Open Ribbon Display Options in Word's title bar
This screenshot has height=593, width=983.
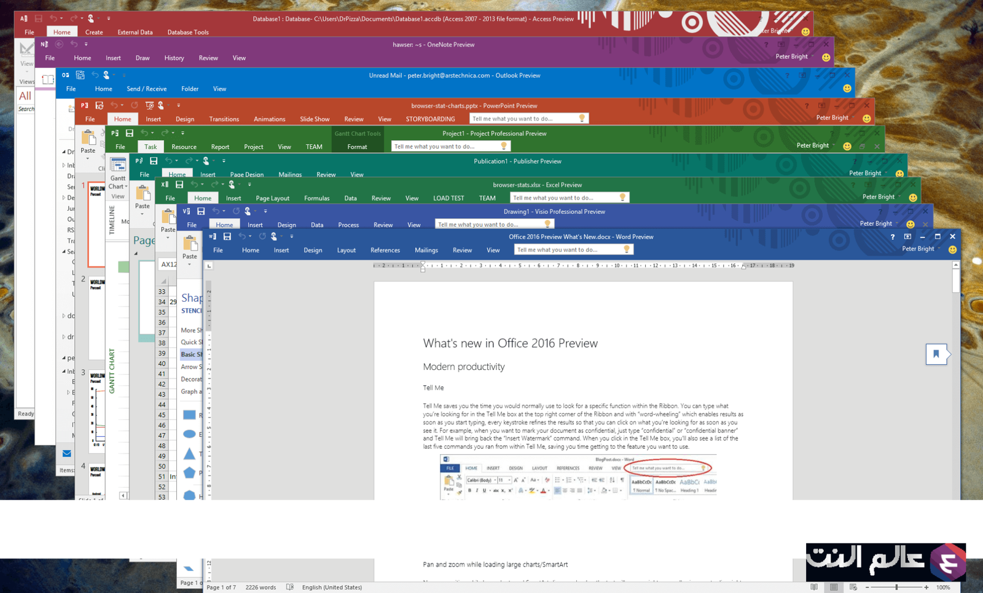pyautogui.click(x=907, y=237)
